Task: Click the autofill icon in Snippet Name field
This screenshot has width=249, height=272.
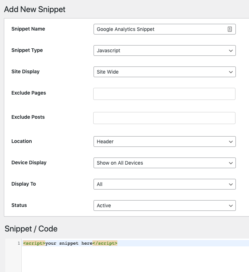Action: click(x=229, y=29)
